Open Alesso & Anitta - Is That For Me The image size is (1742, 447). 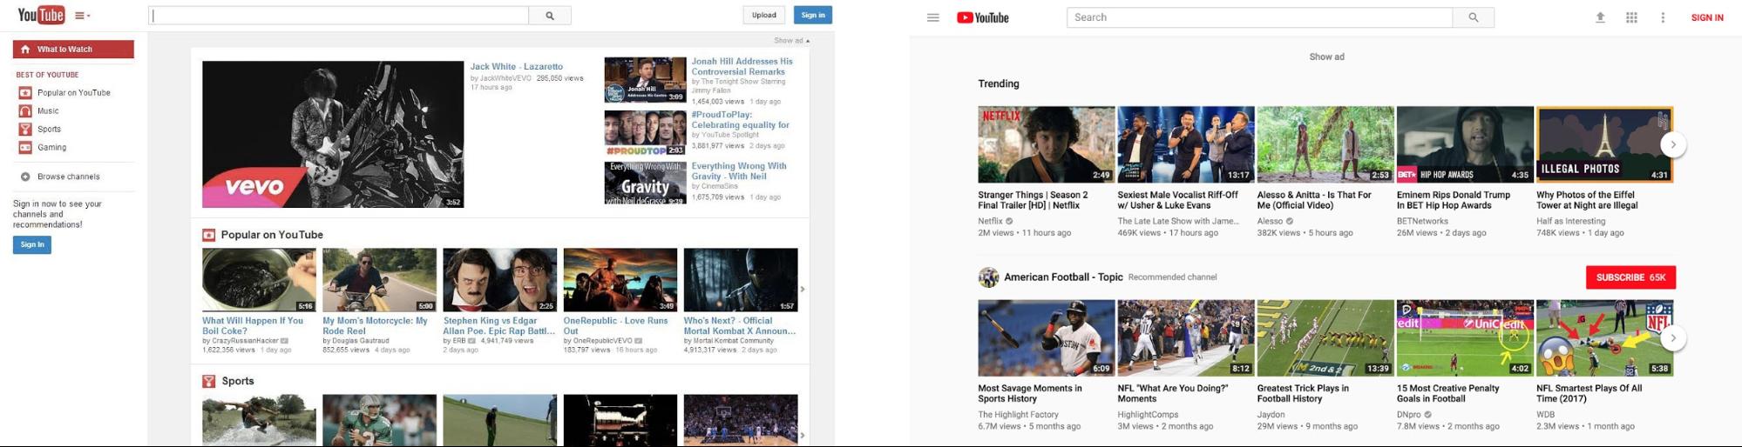(x=1325, y=144)
